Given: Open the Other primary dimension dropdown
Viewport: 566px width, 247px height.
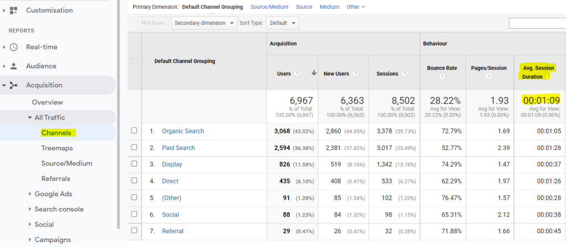Looking at the screenshot, I should point(355,7).
